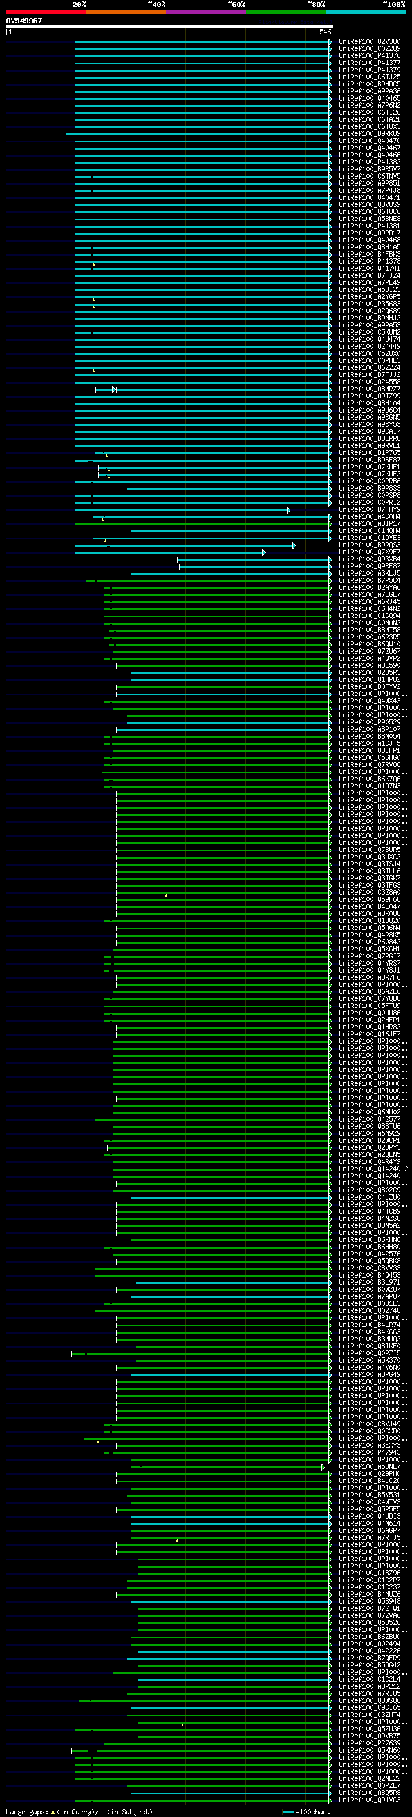Select hit label UniRef100_A7KMF2
This screenshot has width=412, height=1817.
(x=370, y=474)
